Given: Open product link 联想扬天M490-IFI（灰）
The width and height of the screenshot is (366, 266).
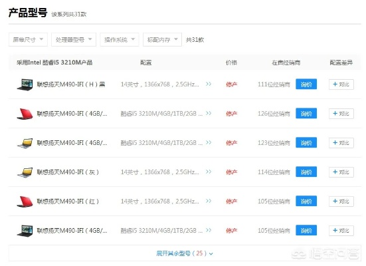Looking at the screenshot, I should click(x=68, y=172).
